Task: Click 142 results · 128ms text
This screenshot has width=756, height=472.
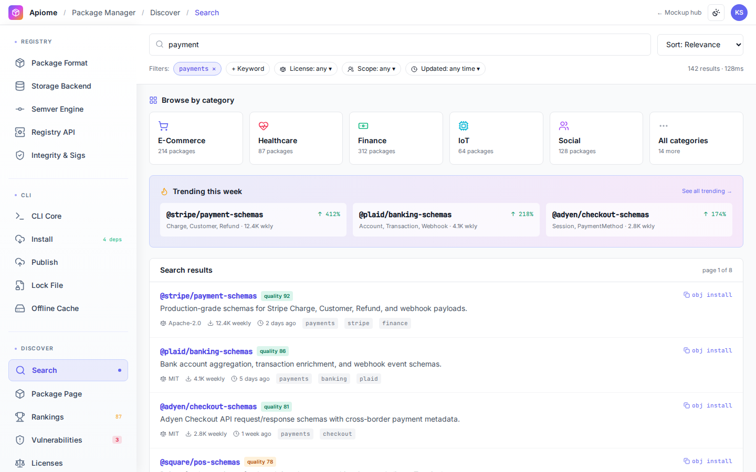Action: coord(716,69)
